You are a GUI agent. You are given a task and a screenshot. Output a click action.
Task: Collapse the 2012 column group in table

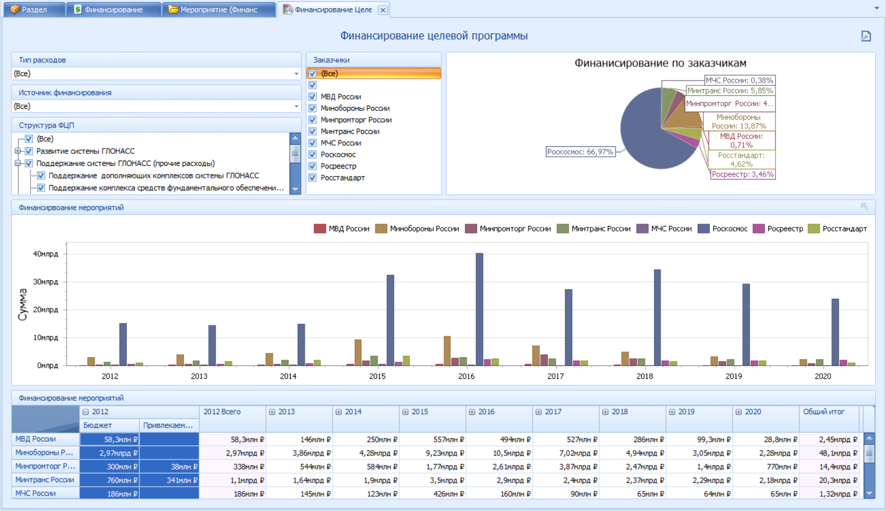point(85,412)
